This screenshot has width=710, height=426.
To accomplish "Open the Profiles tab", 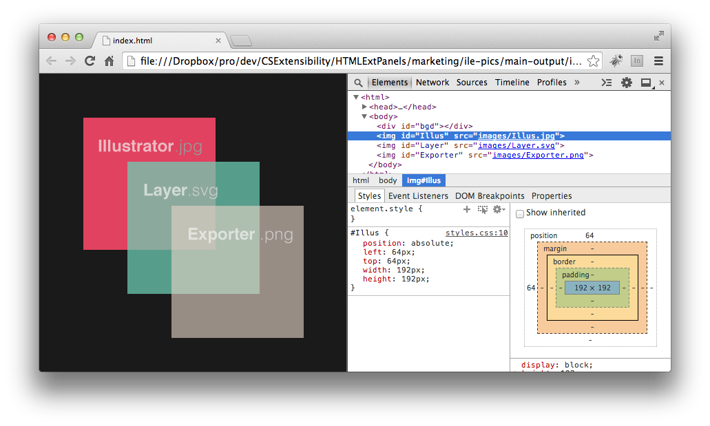I will (552, 83).
